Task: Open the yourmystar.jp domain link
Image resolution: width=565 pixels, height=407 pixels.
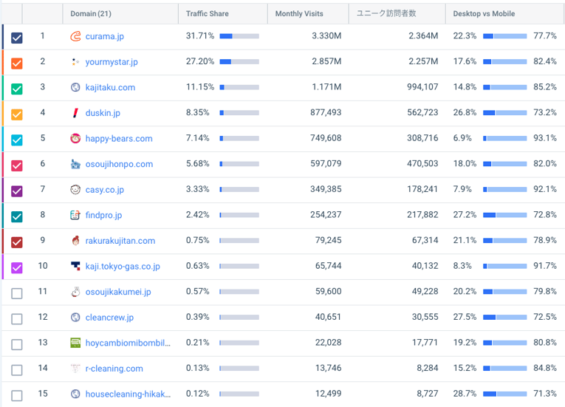Action: [112, 62]
